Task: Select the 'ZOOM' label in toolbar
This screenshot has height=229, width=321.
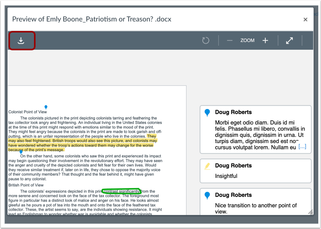Action: click(x=247, y=40)
